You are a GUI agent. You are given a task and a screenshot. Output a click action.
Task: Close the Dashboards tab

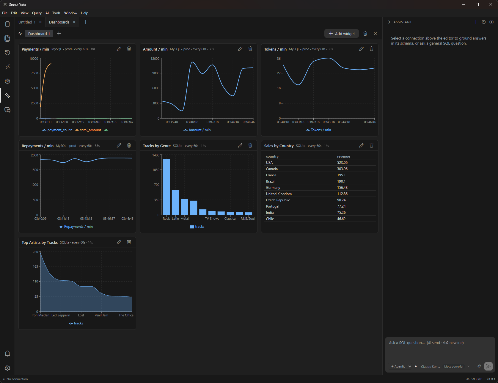pos(74,22)
